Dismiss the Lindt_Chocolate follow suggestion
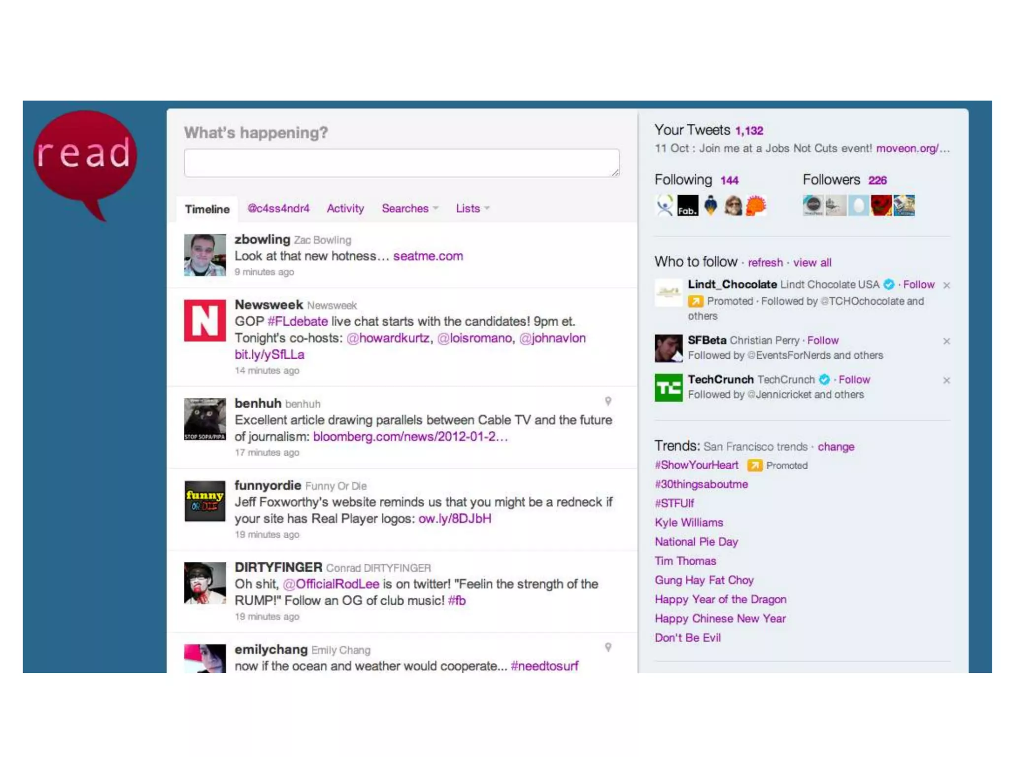 (x=946, y=285)
